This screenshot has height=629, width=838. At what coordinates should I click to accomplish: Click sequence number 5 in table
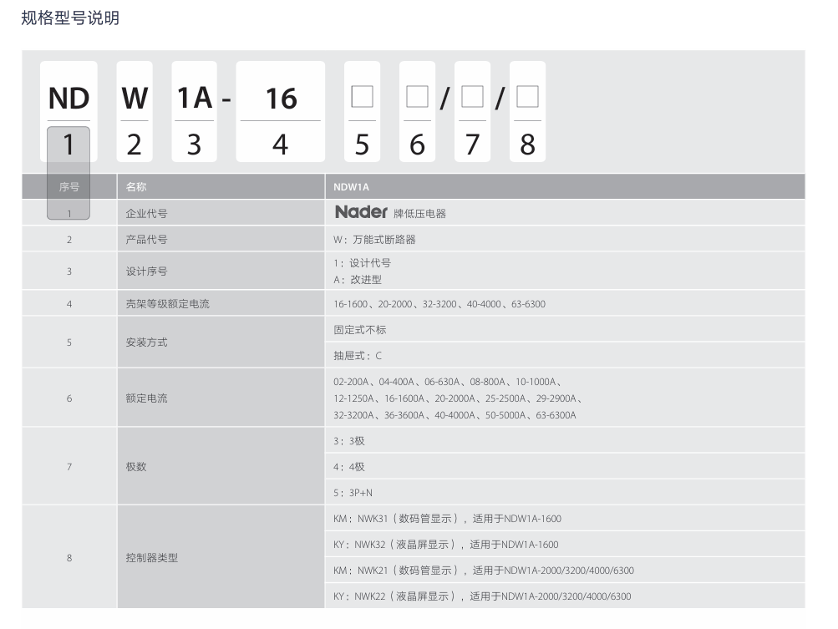pyautogui.click(x=69, y=342)
